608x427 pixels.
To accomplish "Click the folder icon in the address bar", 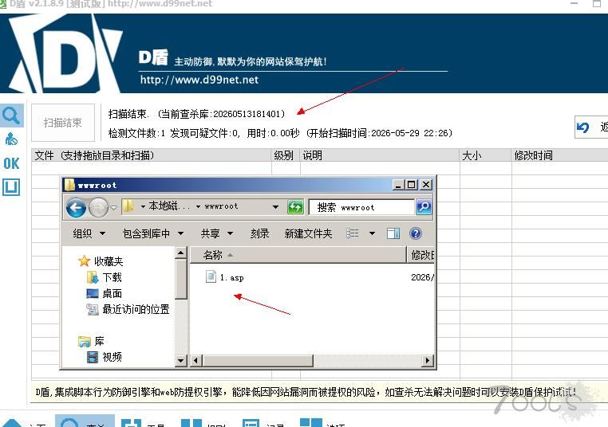I will coord(128,206).
